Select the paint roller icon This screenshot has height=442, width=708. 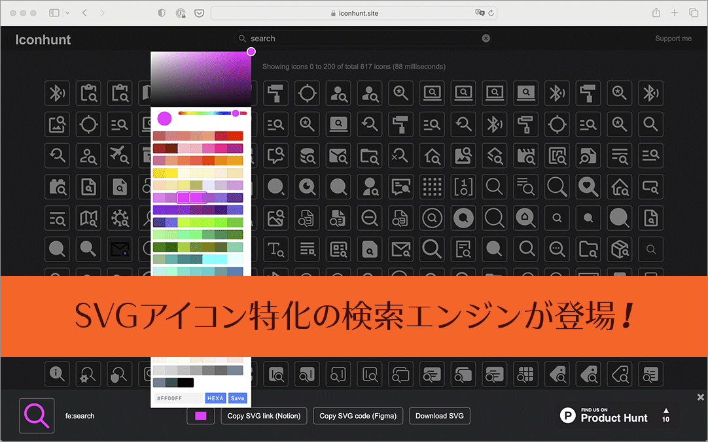[588, 93]
